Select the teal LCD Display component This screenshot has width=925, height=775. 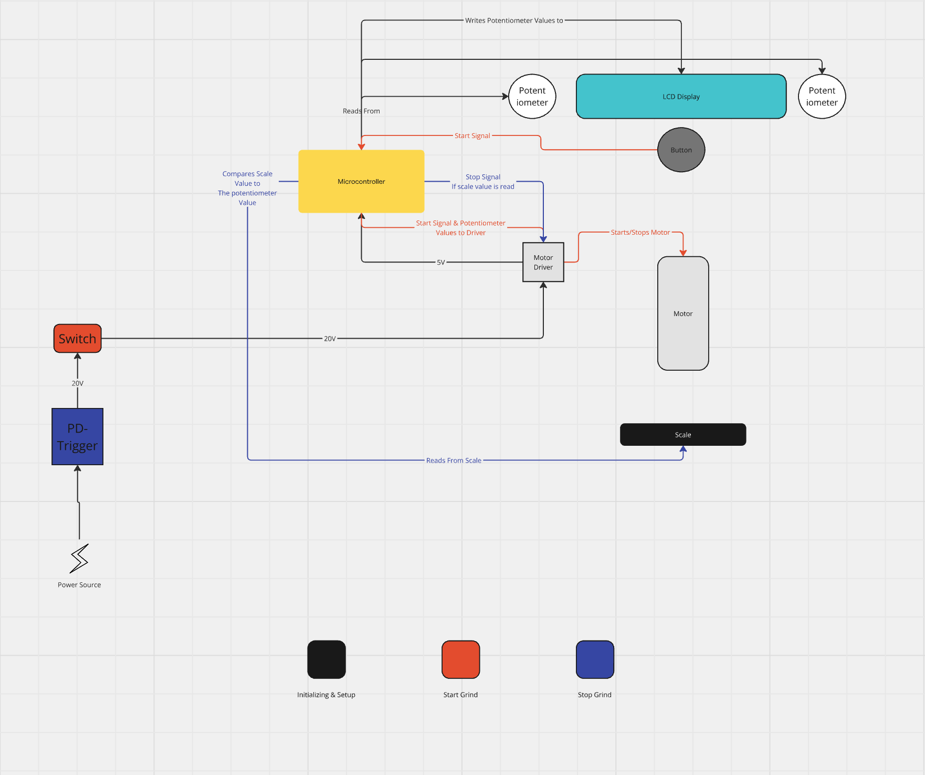point(681,96)
